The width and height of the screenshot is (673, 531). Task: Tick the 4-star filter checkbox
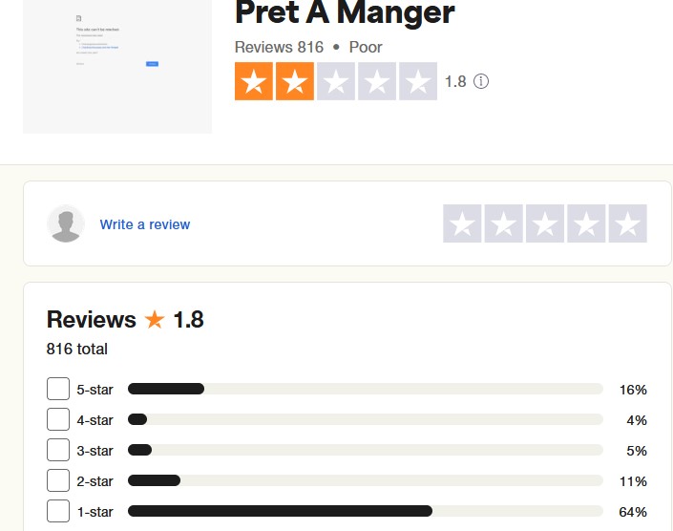coord(58,419)
